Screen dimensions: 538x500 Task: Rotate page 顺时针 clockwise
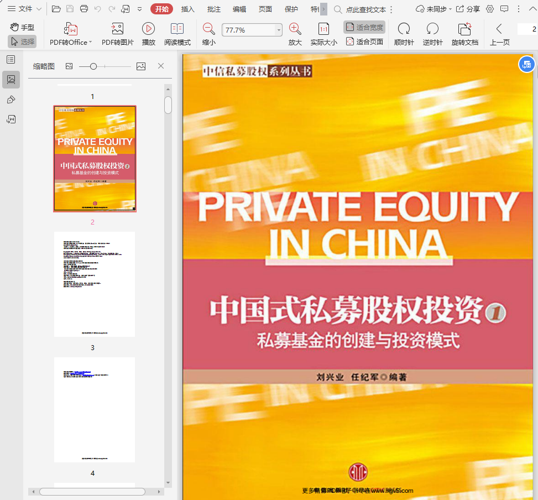coord(404,34)
